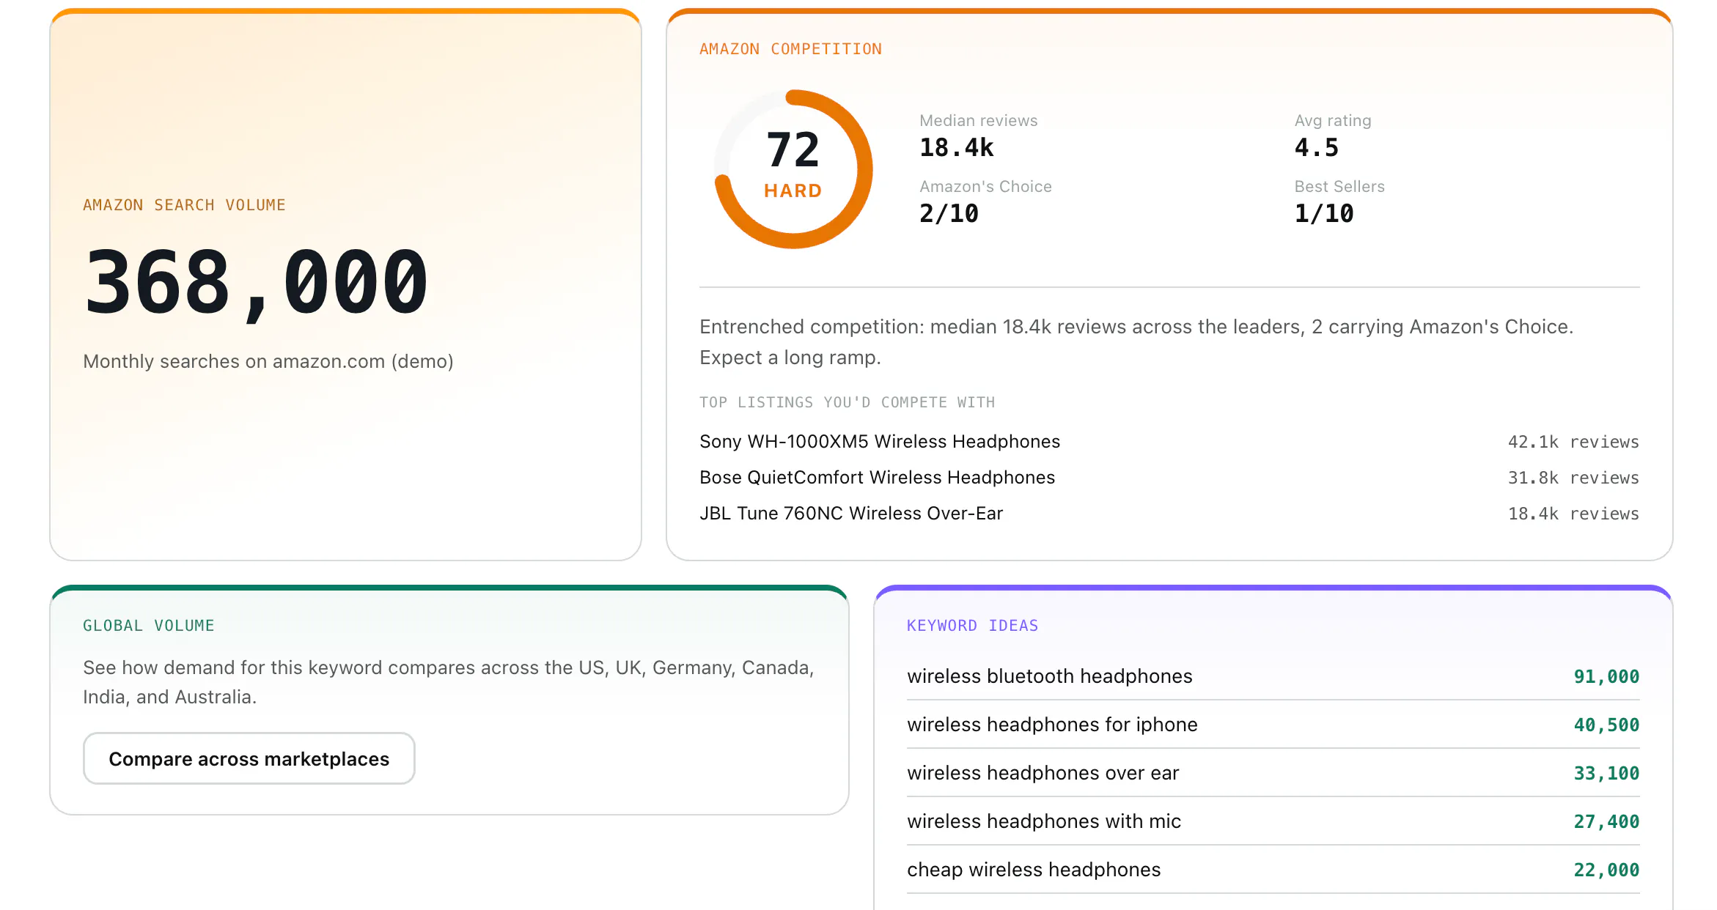
Task: Click Sony WH-1000XM5 Wireless Headphones listing
Action: coord(879,441)
